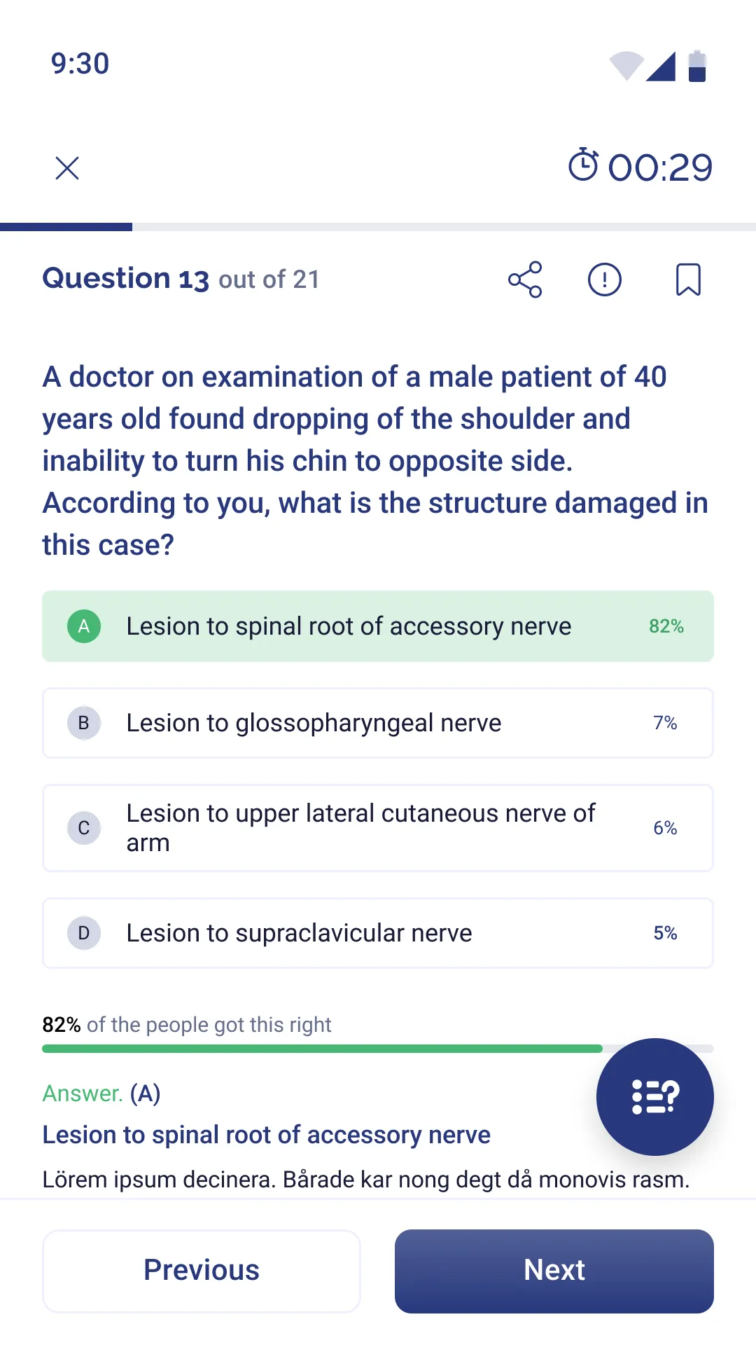Select option A accessory nerve lesion
The width and height of the screenshot is (756, 1345).
378,626
